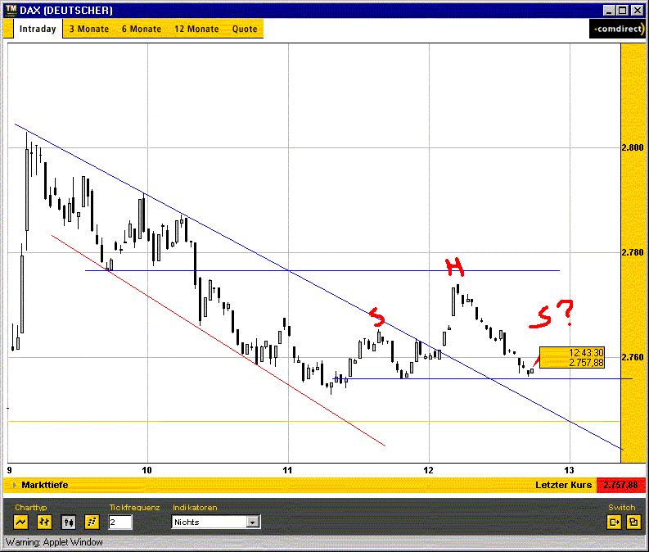
Task: Click the first Switch icon with the arrow
Action: pyautogui.click(x=614, y=522)
